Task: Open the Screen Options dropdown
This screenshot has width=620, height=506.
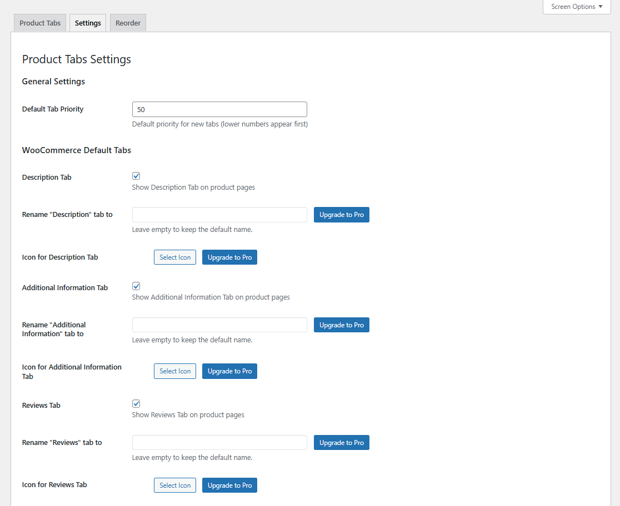Action: click(x=576, y=7)
